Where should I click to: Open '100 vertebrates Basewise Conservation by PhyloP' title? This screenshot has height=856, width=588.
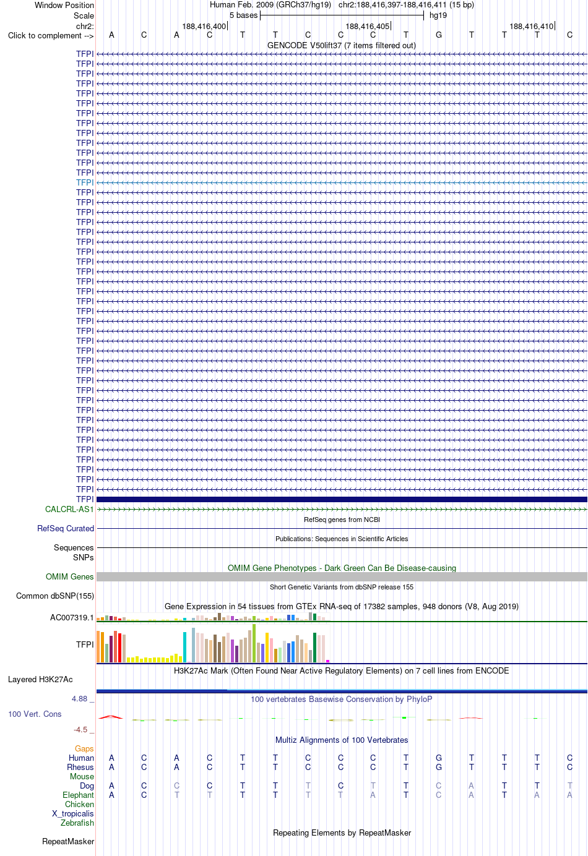tap(342, 699)
